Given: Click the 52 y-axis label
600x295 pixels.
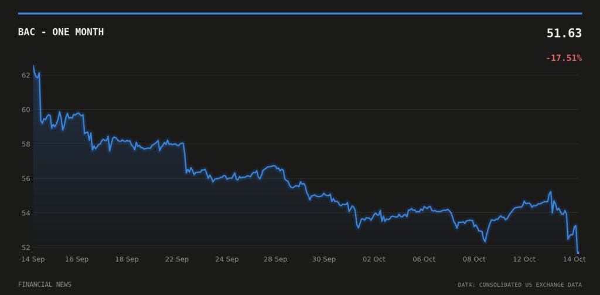Looking at the screenshot, I should 26,247.
